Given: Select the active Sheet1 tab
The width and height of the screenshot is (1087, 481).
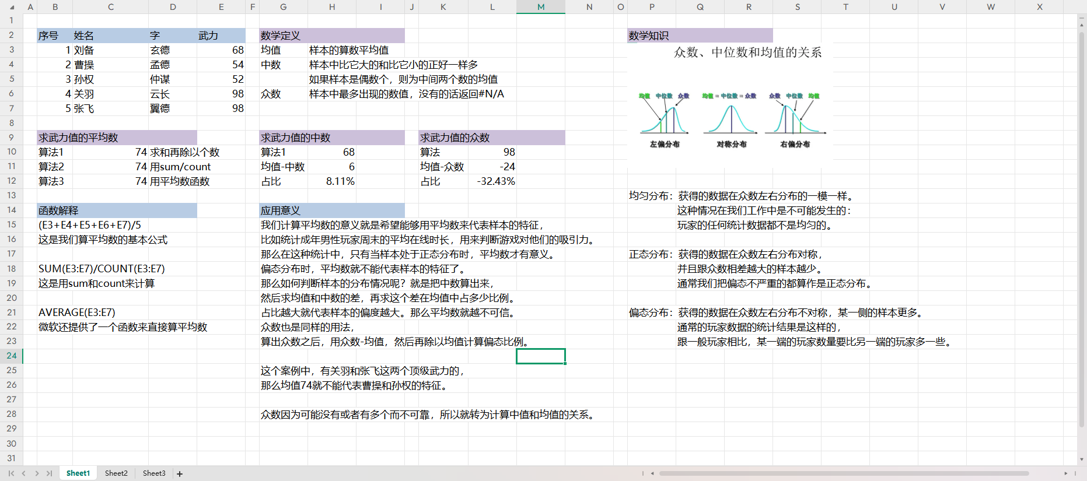Looking at the screenshot, I should coord(78,473).
